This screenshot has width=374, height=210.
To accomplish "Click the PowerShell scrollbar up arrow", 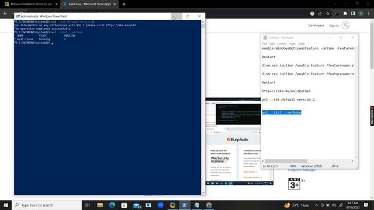I will (203, 22).
